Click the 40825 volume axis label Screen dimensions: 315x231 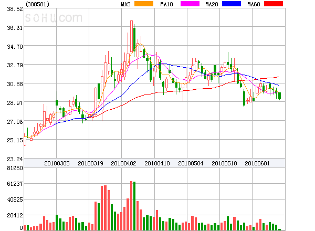click(15, 199)
